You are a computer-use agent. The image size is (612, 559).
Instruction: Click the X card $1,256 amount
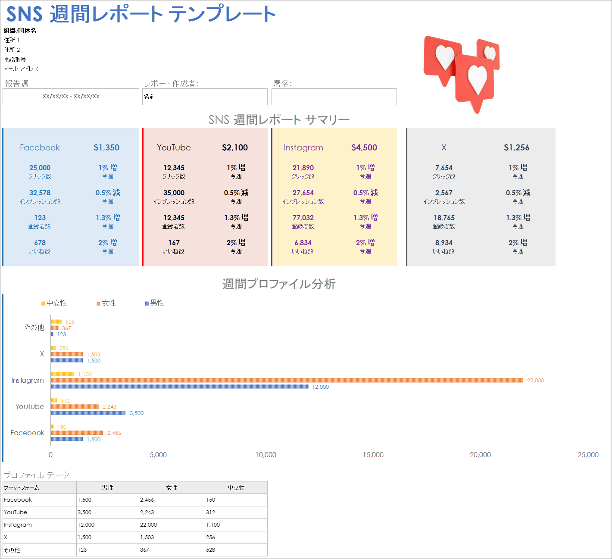point(517,147)
